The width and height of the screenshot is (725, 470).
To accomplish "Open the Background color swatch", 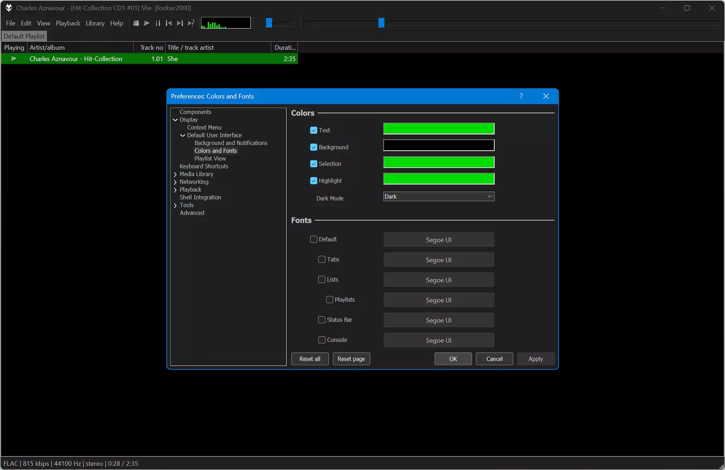I will point(439,146).
